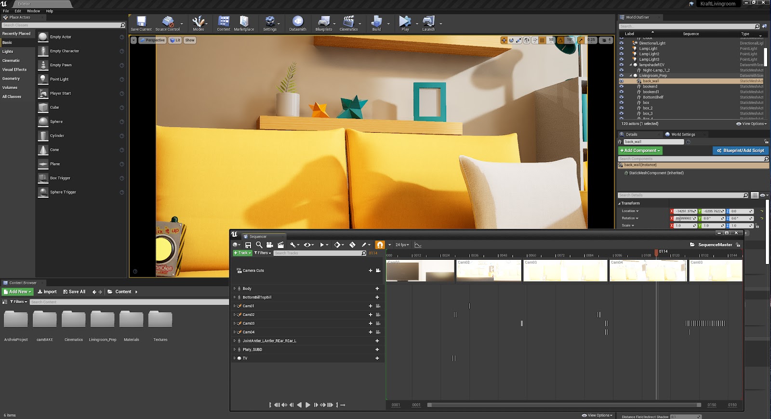771x419 pixels.
Task: Click the Sequencer horizontal timeline range scrollbar
Action: tap(564, 405)
